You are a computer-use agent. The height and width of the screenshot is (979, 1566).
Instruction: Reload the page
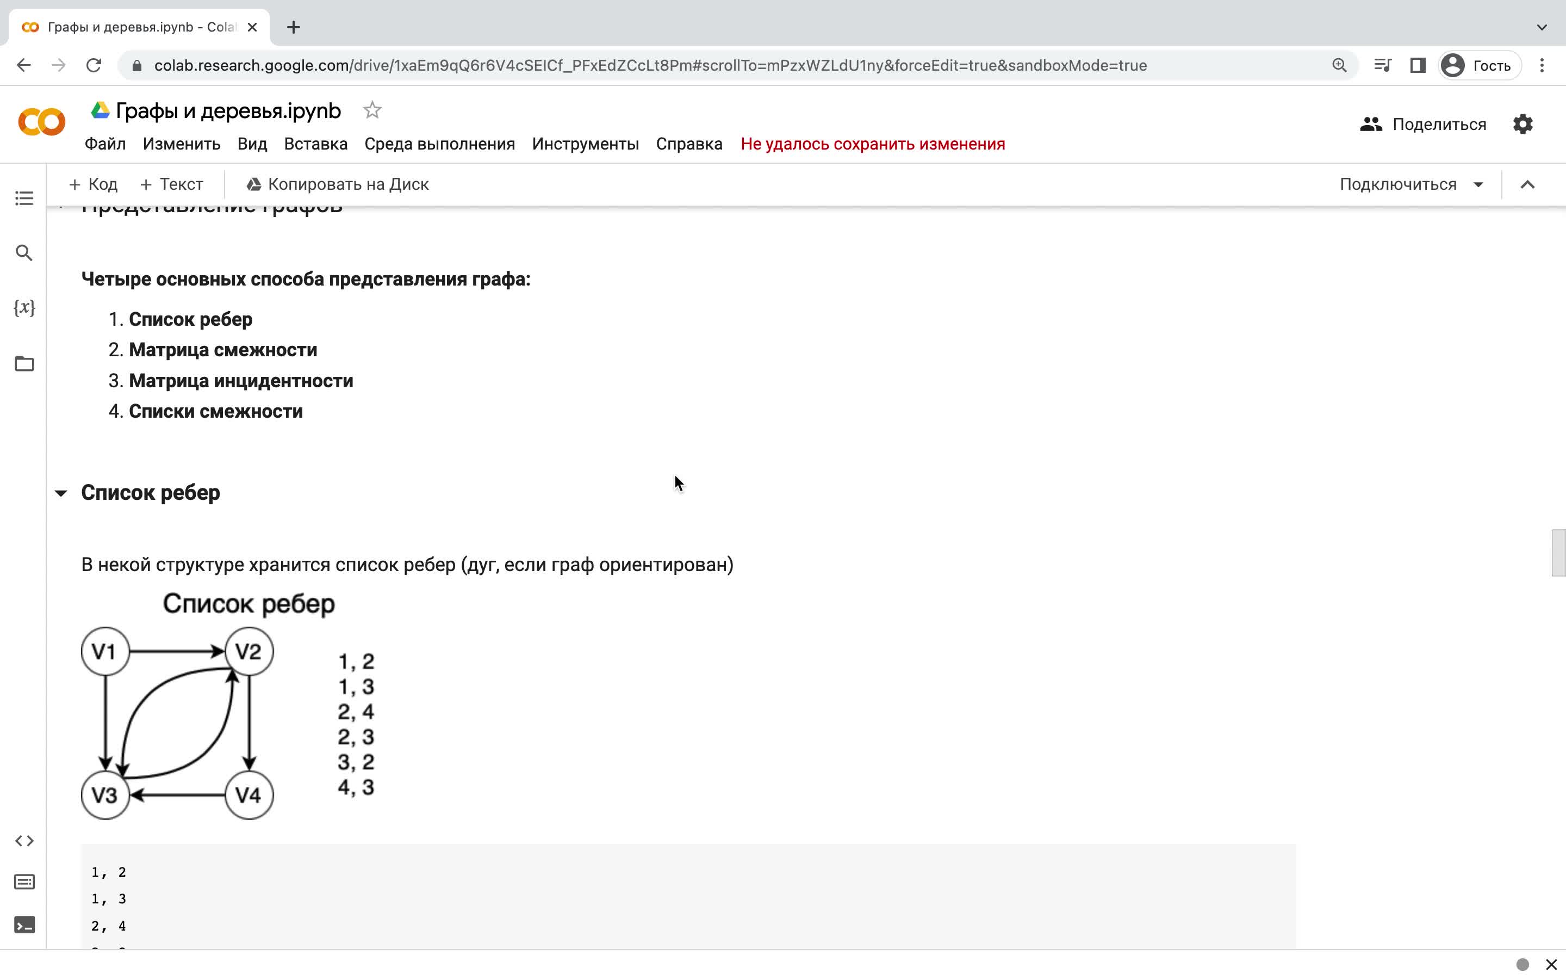[94, 65]
